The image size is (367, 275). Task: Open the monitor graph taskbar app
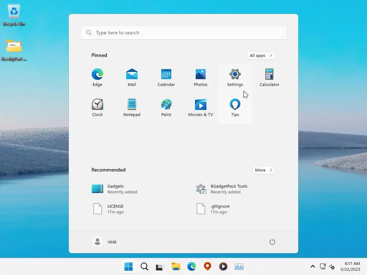[x=239, y=266]
